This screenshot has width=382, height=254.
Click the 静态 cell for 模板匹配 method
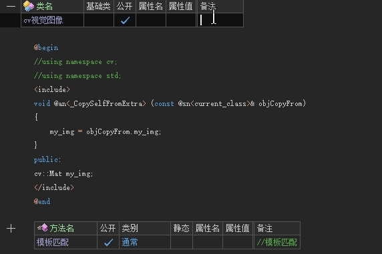tap(182, 242)
